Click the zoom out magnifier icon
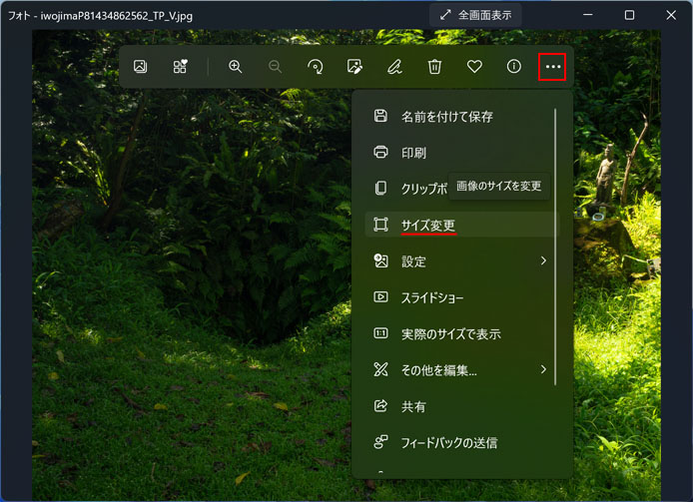This screenshot has width=693, height=502. [275, 67]
